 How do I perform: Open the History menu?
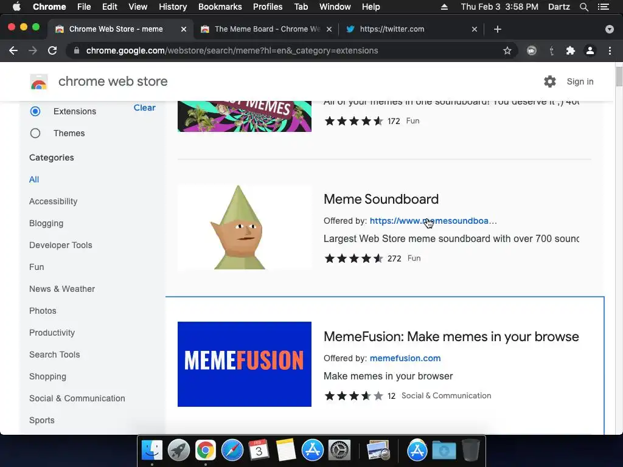point(173,7)
